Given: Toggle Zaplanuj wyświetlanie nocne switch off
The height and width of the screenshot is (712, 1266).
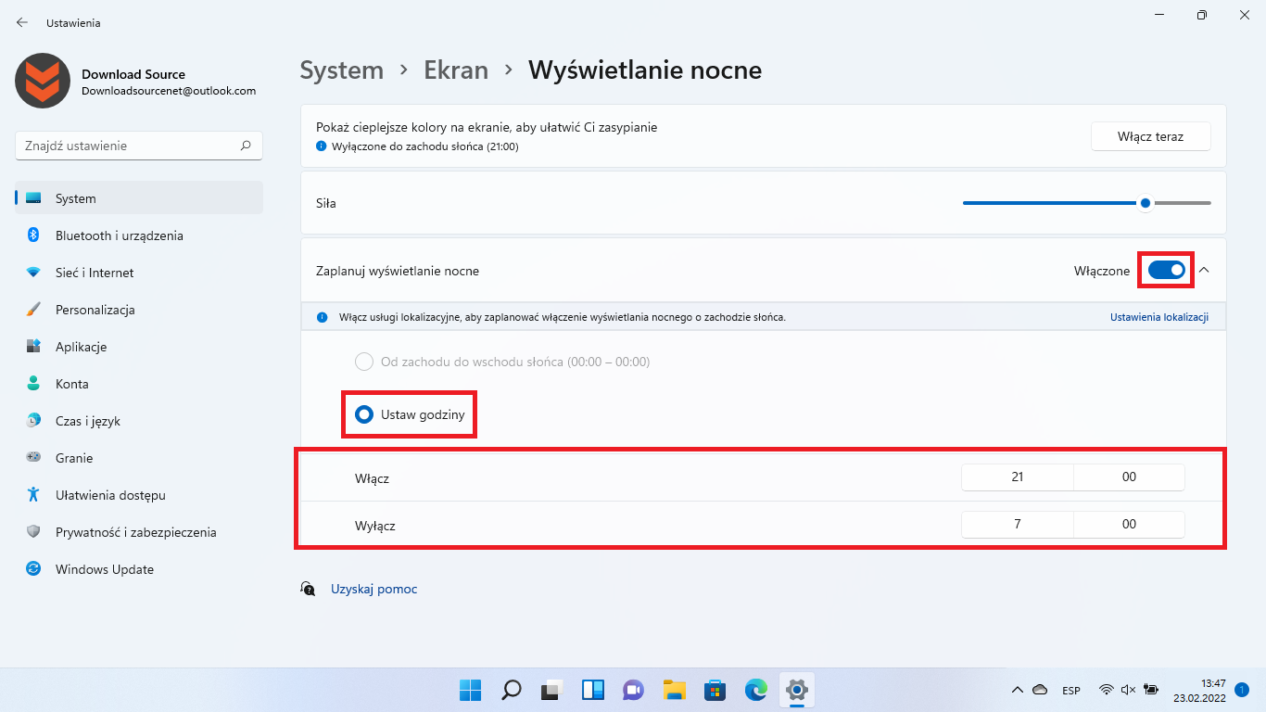Looking at the screenshot, I should [x=1166, y=271].
